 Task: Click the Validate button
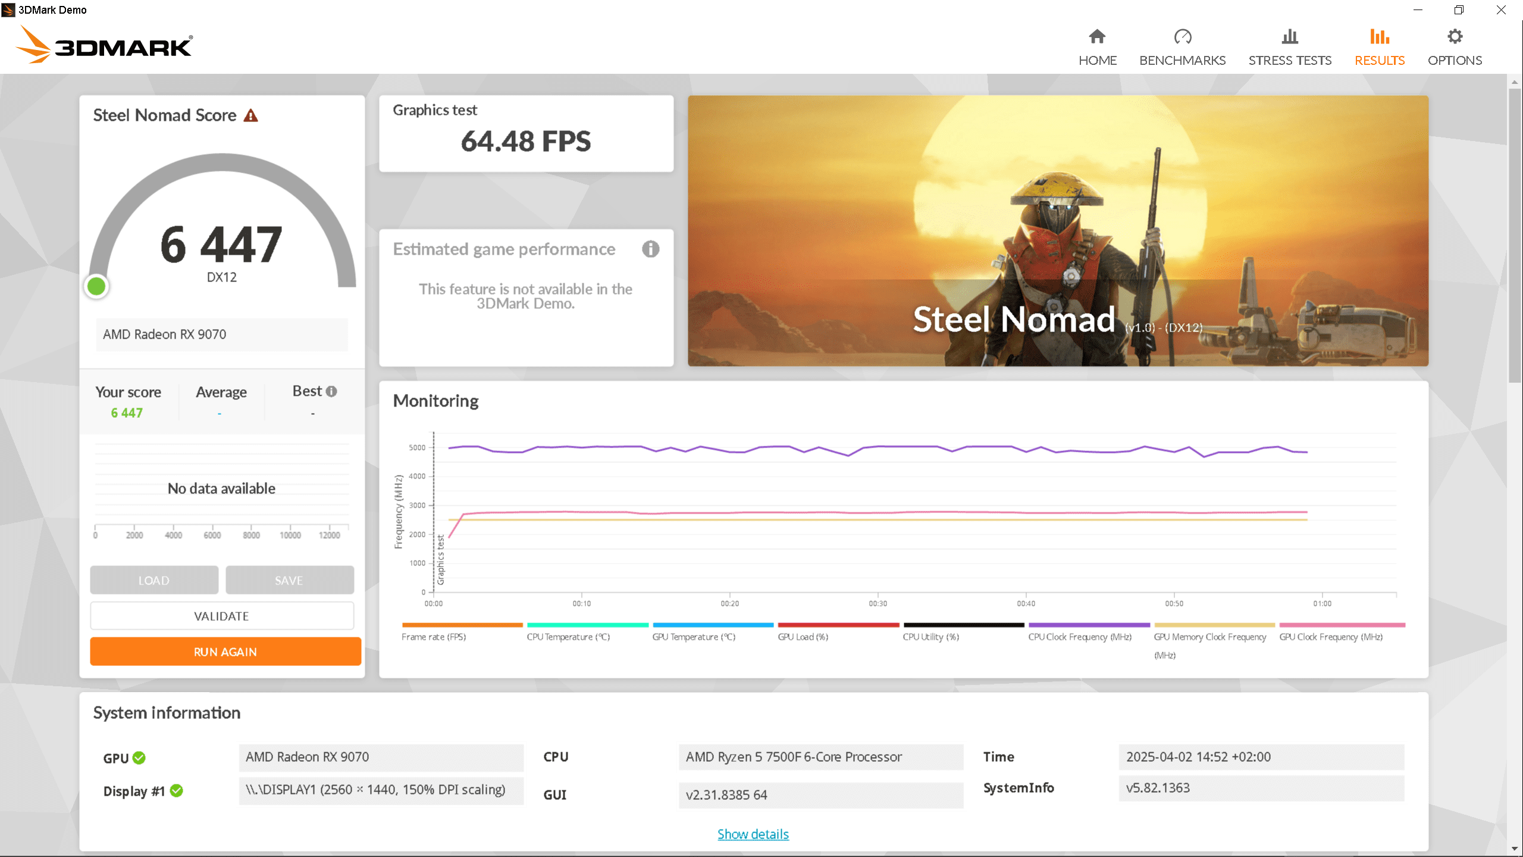221,616
